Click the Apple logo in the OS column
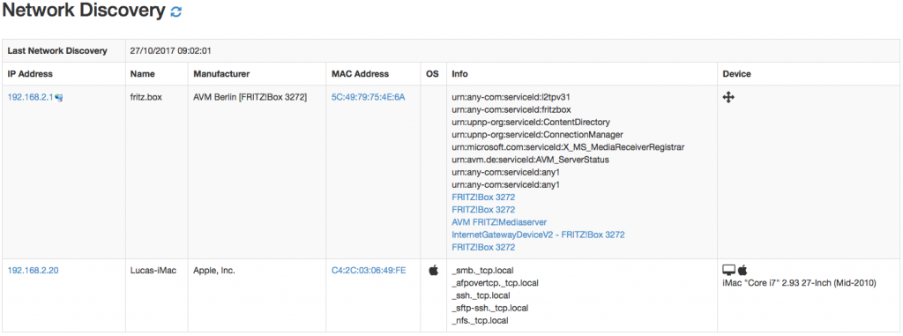Image resolution: width=903 pixels, height=336 pixels. coord(433,270)
